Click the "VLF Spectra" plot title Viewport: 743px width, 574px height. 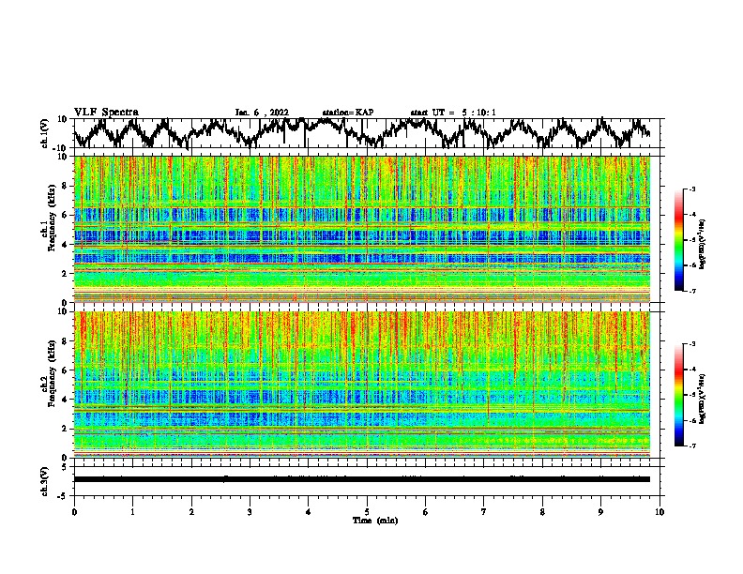pos(106,112)
